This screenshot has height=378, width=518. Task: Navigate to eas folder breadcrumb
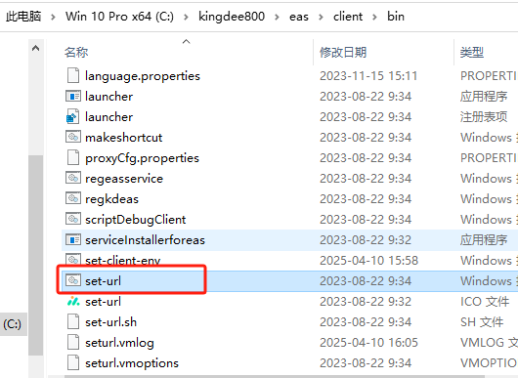(x=299, y=17)
